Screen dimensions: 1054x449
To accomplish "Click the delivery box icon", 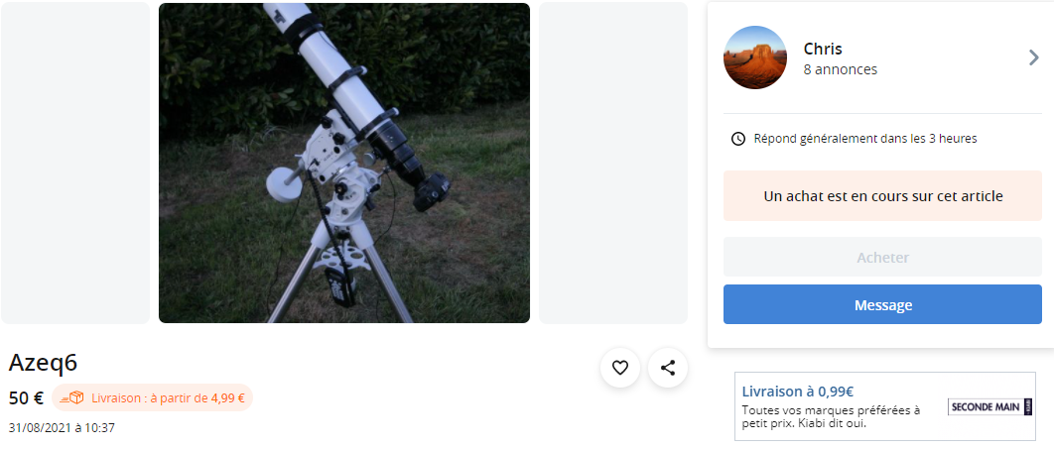I will (x=71, y=398).
